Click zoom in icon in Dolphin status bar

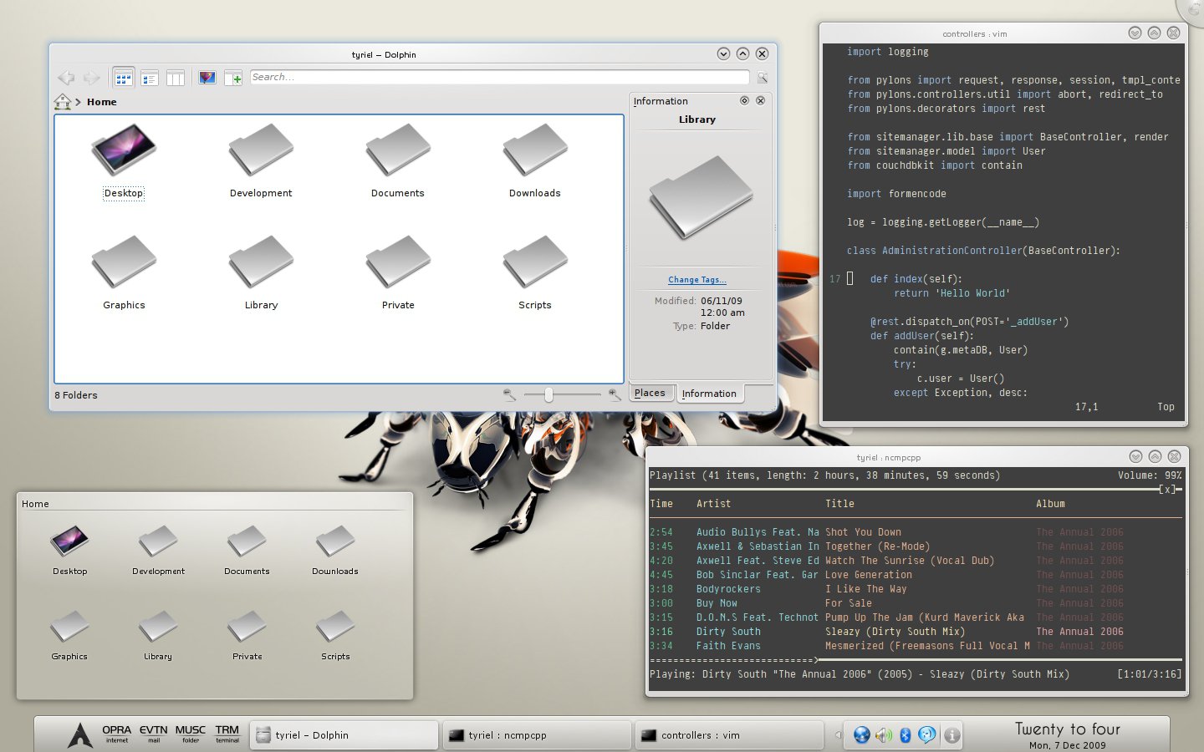(x=615, y=394)
